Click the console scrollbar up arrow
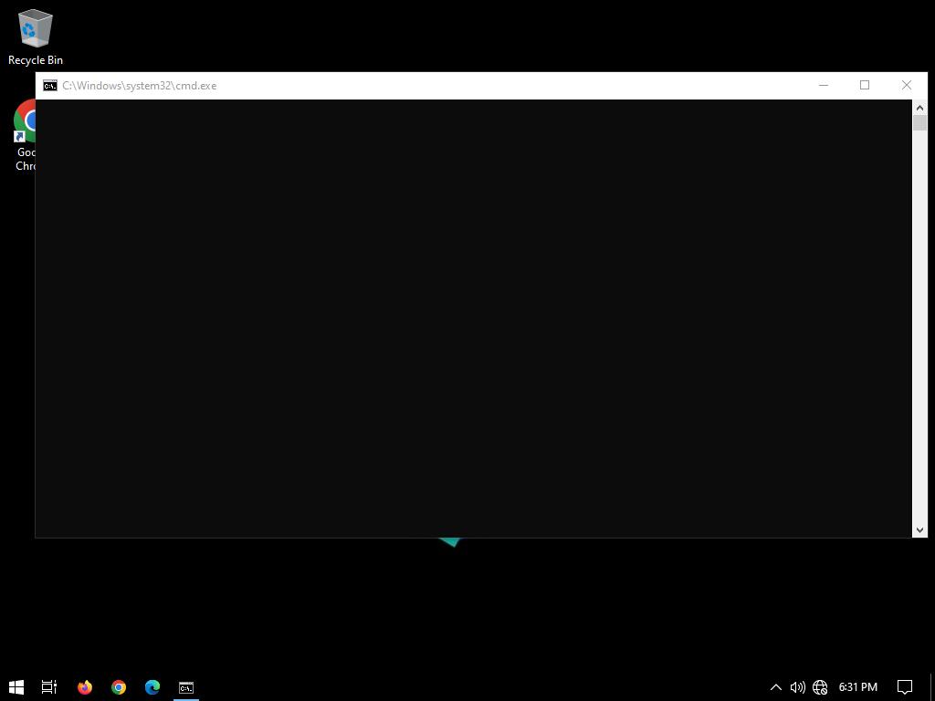Viewport: 935px width, 701px height. (919, 108)
